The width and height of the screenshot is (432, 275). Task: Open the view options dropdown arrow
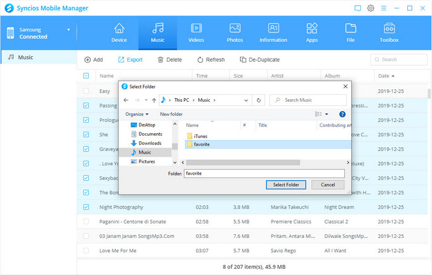326,114
